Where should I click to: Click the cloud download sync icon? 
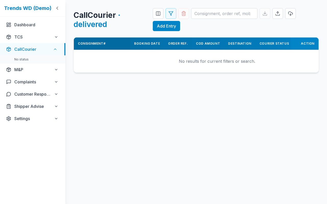tap(290, 14)
